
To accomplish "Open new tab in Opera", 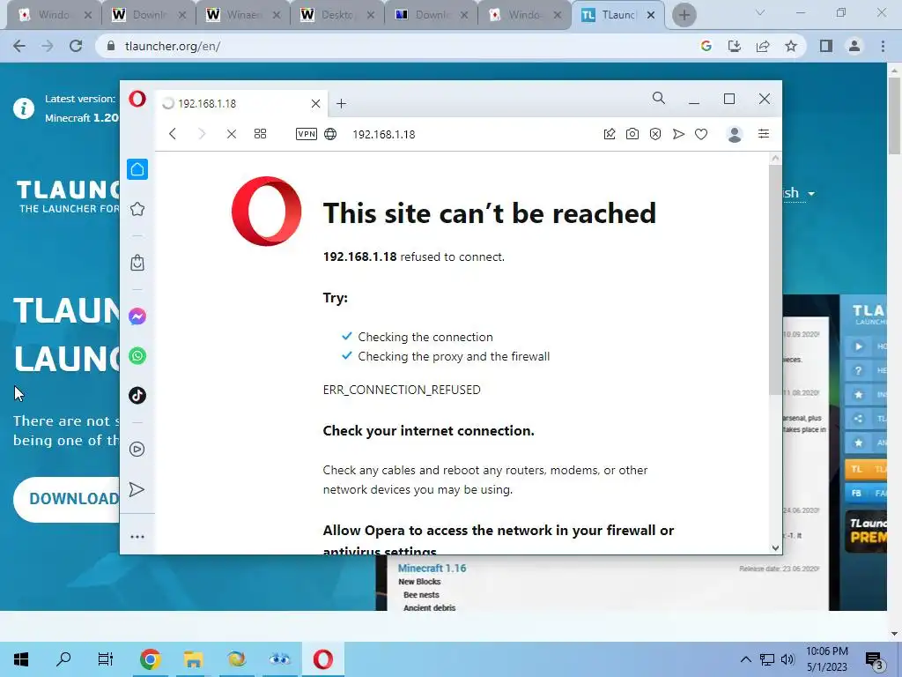I will click(x=341, y=104).
